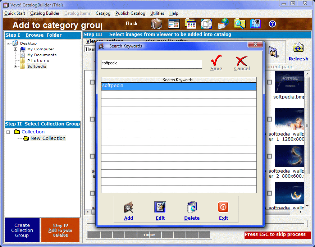This screenshot has height=247, width=315.
Task: Open the Thumbnail viewer options dropdown
Action: (90, 49)
